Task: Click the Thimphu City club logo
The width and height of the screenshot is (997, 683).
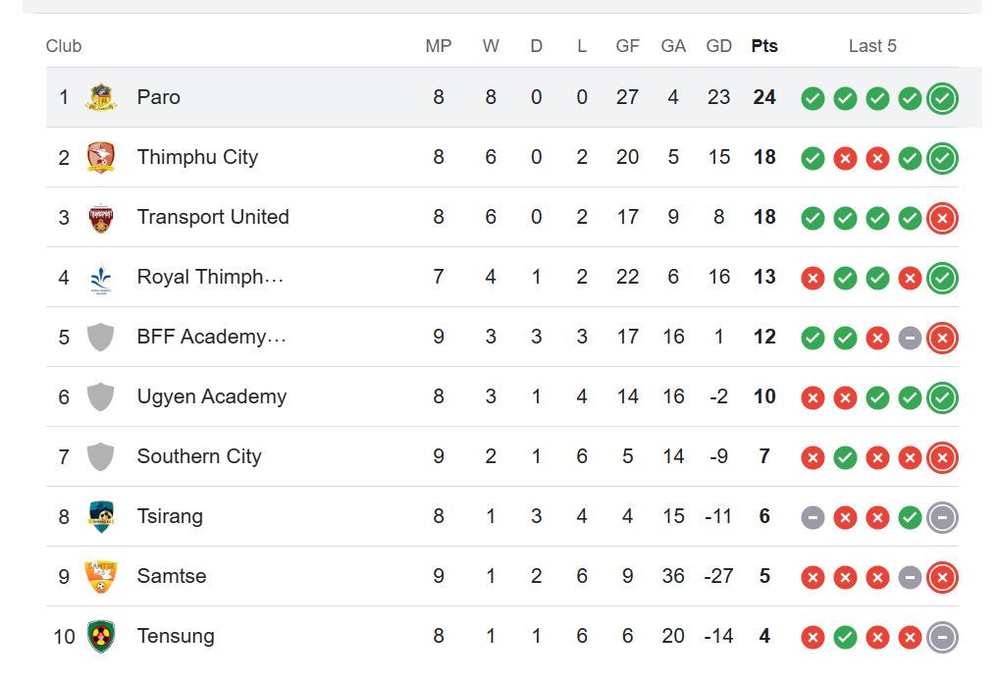Action: point(100,157)
